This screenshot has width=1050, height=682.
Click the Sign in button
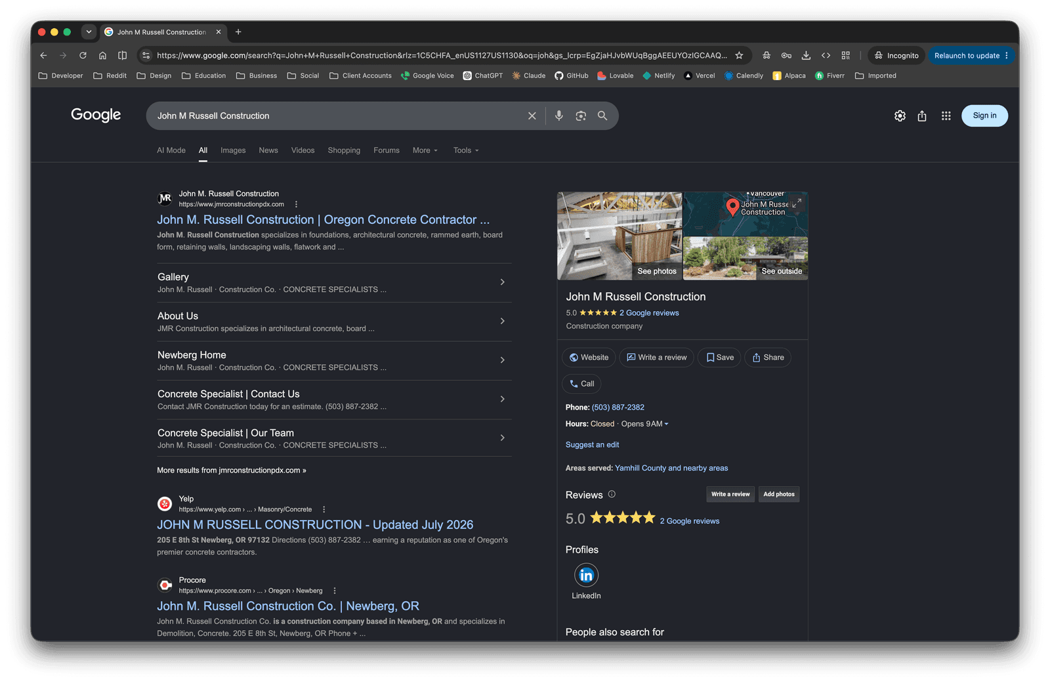point(984,116)
